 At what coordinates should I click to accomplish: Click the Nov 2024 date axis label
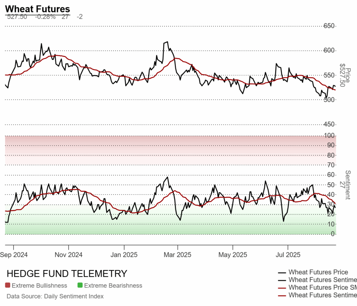[x=69, y=255]
